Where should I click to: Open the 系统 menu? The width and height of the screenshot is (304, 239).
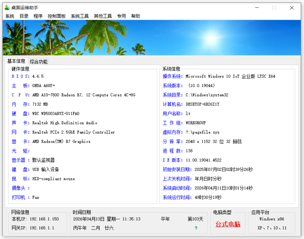click(x=10, y=16)
